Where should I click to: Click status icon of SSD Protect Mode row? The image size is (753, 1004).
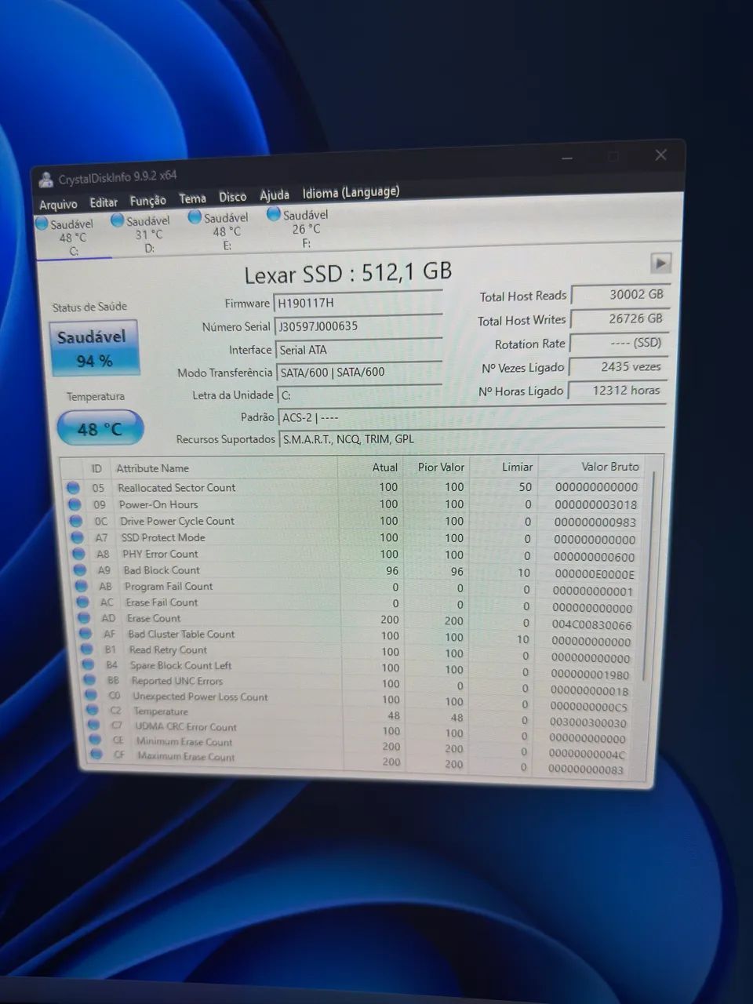pos(78,537)
